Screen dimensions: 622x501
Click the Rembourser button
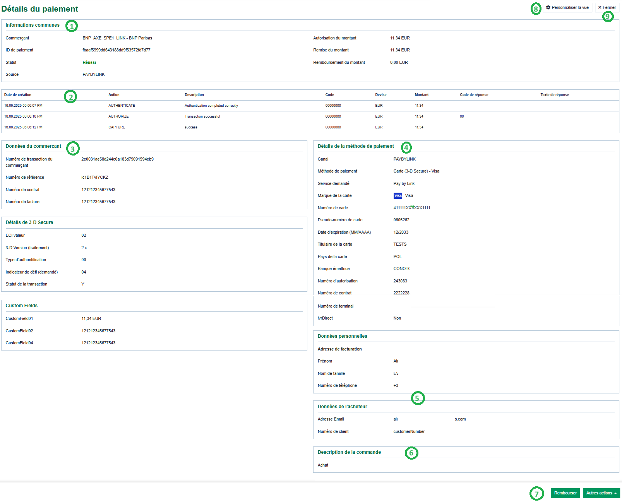pyautogui.click(x=565, y=493)
